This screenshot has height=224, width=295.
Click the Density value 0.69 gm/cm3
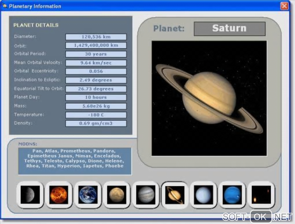pyautogui.click(x=96, y=124)
